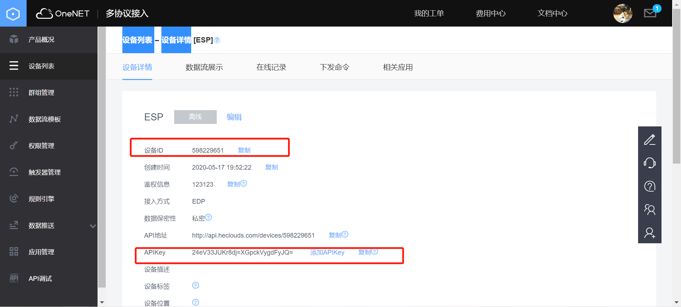The height and width of the screenshot is (307, 681).
Task: Click the 数据流模板 icon
Action: 14,119
